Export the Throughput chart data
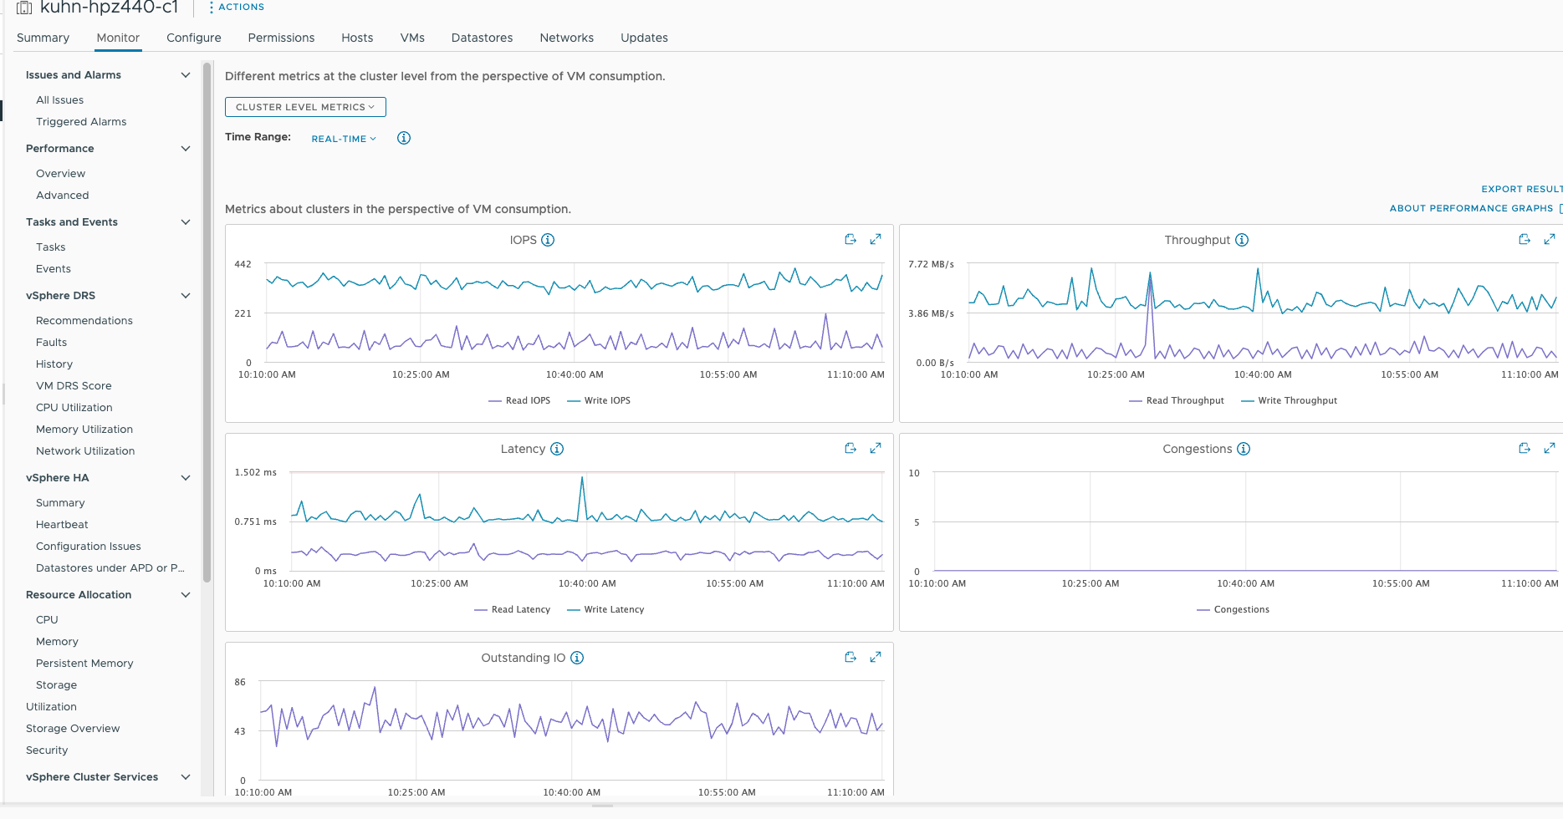The height and width of the screenshot is (819, 1563). click(1525, 239)
